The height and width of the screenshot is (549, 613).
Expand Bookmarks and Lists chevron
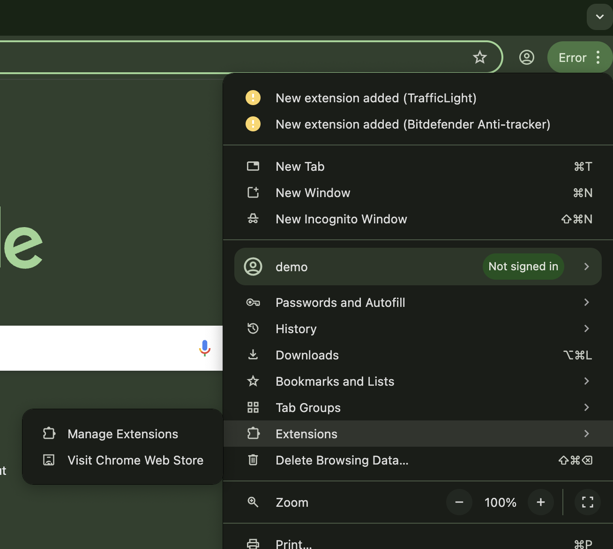click(587, 381)
